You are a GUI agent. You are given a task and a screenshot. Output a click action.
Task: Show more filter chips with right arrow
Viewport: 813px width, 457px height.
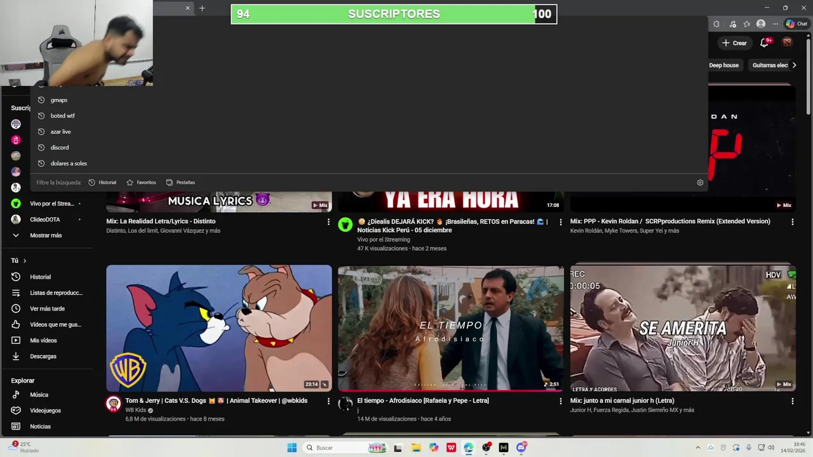click(794, 65)
